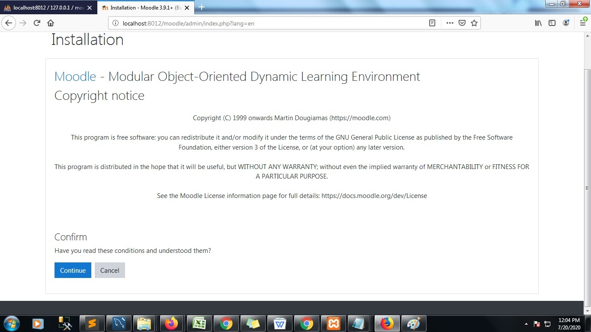The image size is (591, 332).
Task: Click the network tray icon
Action: [547, 324]
